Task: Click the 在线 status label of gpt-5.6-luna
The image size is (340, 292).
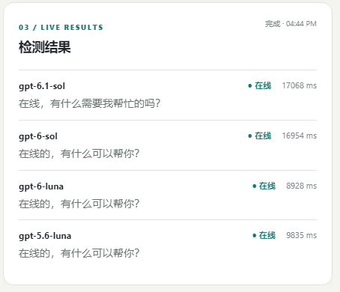Action: (x=267, y=235)
